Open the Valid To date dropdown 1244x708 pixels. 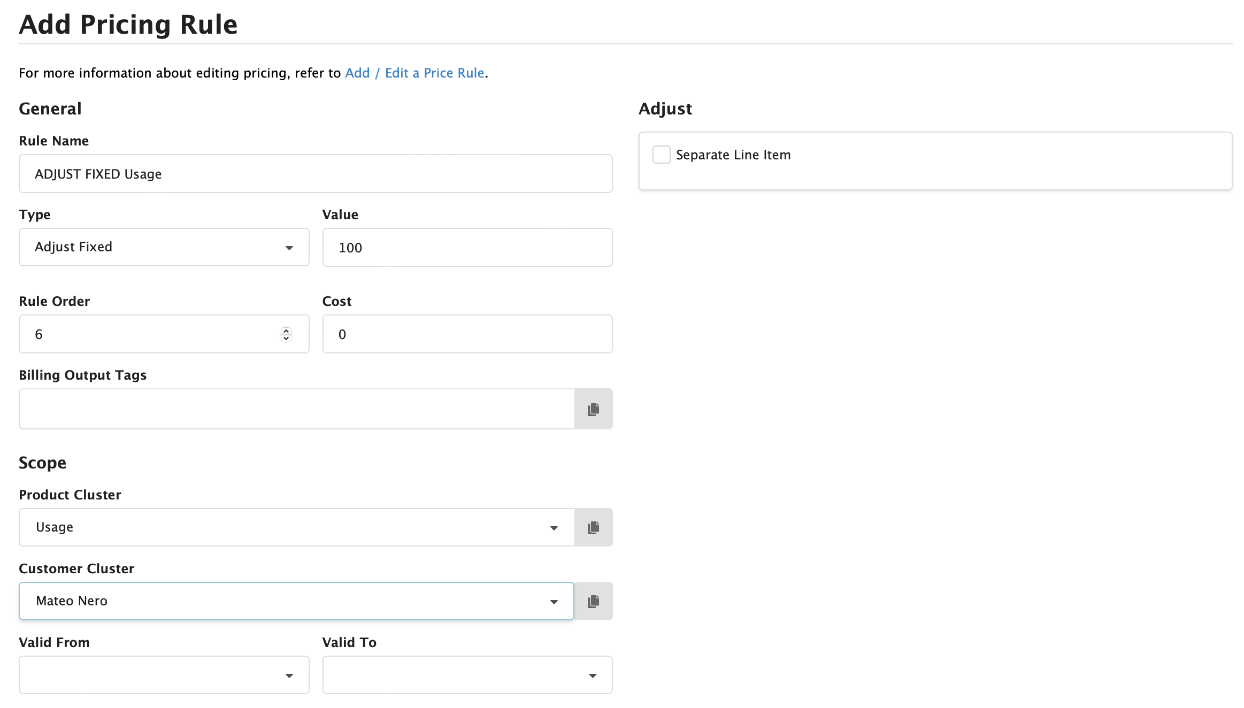click(593, 675)
